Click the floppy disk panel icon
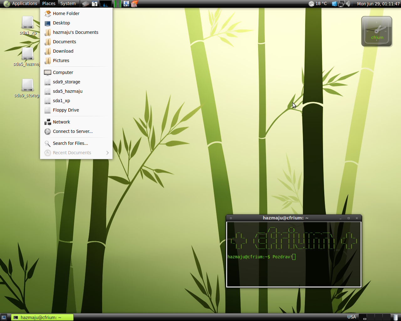Viewport: 401px width, 321px height. point(126,4)
